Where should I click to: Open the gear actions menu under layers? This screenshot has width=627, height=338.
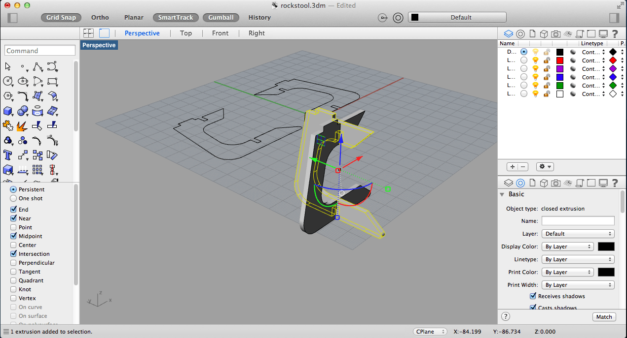pyautogui.click(x=546, y=167)
